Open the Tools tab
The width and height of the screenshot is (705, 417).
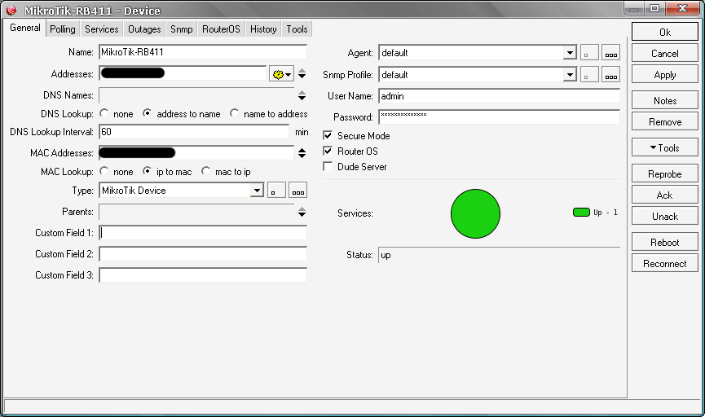297,29
